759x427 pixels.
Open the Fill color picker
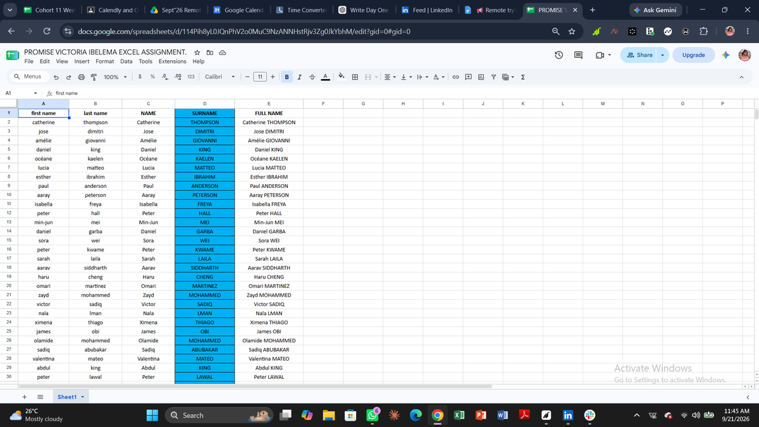click(x=341, y=77)
